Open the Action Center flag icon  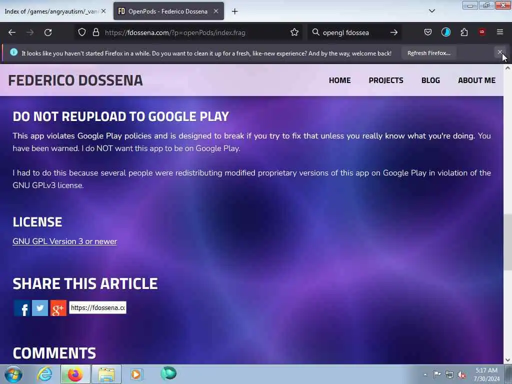tap(437, 374)
